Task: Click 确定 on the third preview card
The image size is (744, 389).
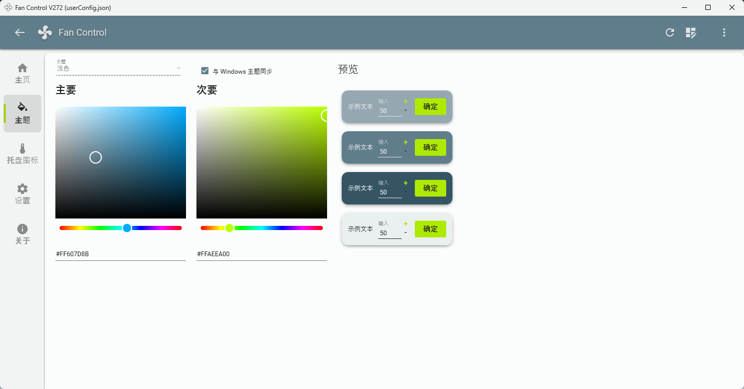Action: click(431, 188)
